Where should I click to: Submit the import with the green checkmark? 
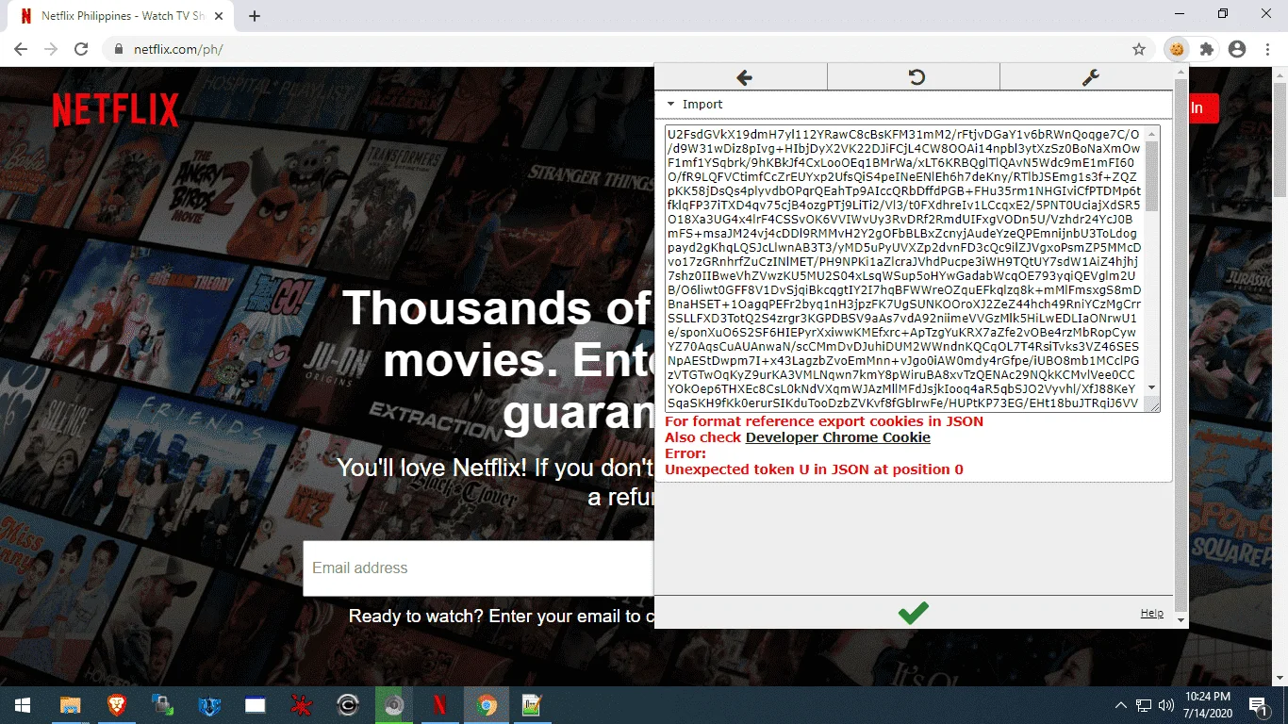(913, 613)
